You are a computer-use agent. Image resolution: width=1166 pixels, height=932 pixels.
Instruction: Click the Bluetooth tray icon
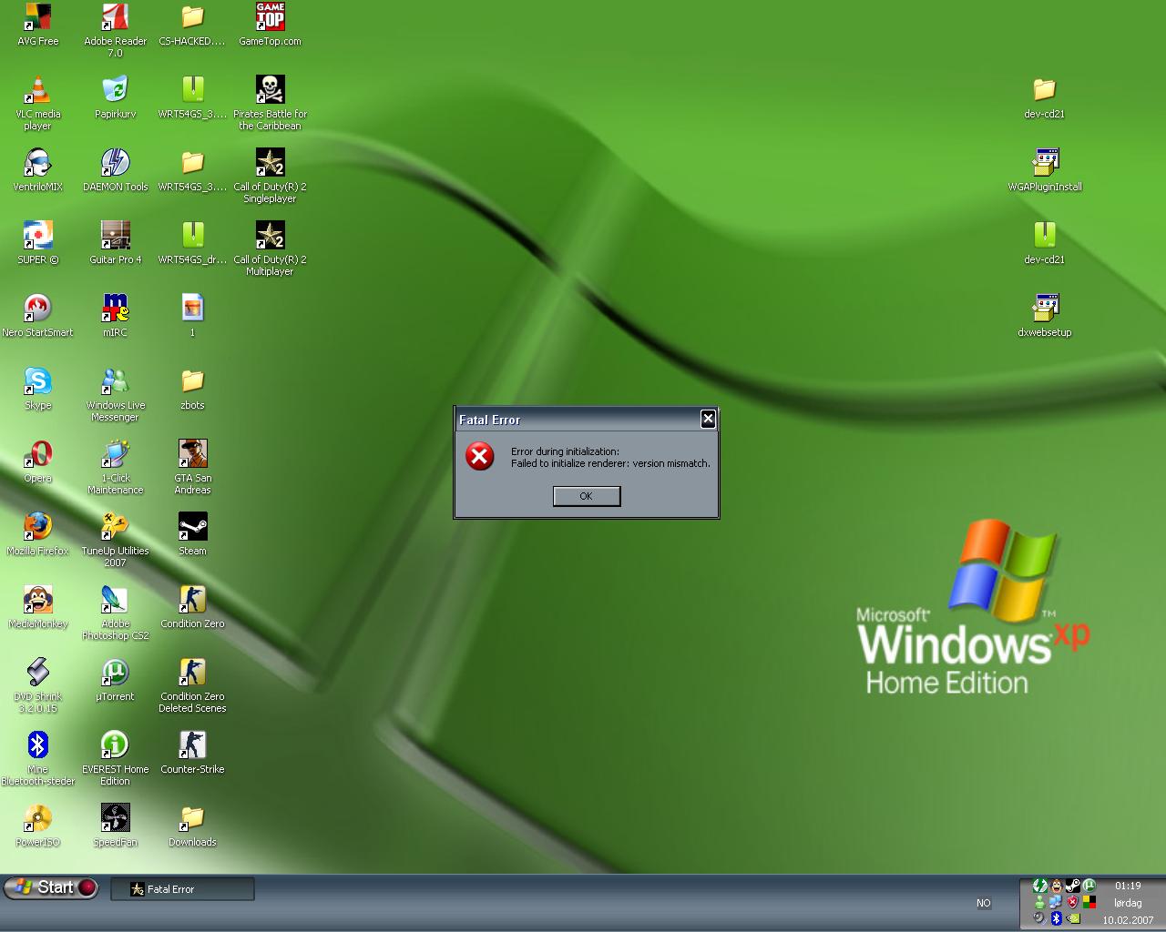[1057, 918]
